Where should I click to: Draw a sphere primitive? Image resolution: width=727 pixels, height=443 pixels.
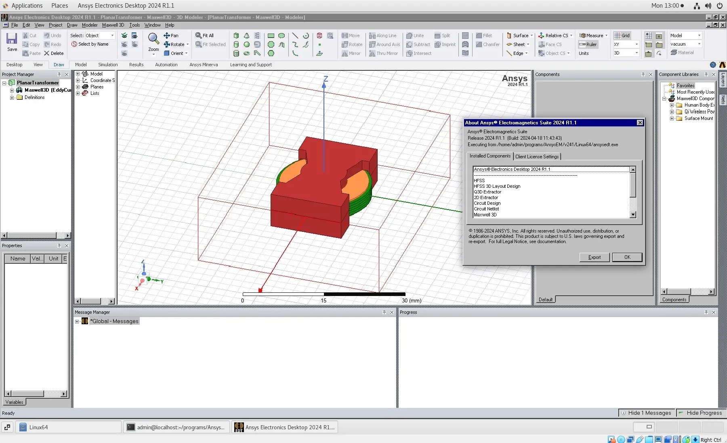coord(246,44)
